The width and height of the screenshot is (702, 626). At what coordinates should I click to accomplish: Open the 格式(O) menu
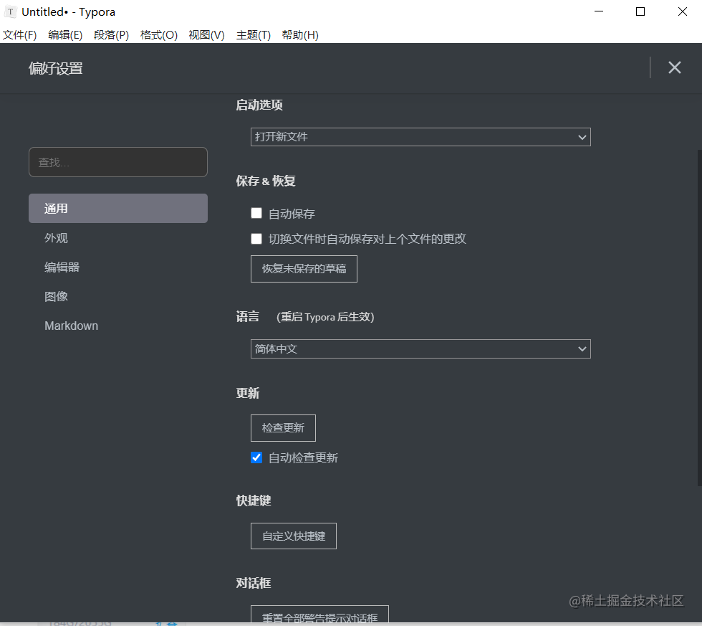point(159,35)
